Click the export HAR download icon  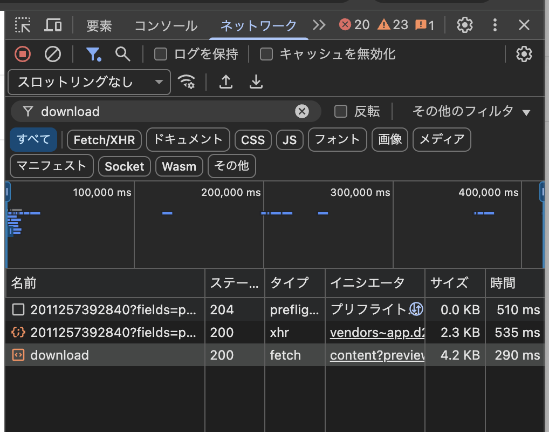pyautogui.click(x=256, y=82)
